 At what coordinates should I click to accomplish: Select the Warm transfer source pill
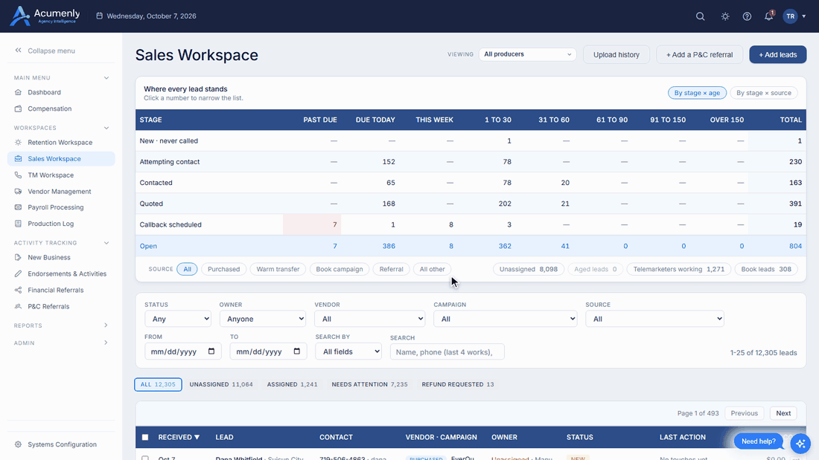click(x=278, y=269)
